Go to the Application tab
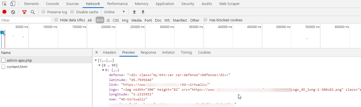 [165, 4]
